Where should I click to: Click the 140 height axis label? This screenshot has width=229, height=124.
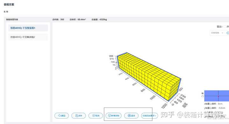[113, 62]
